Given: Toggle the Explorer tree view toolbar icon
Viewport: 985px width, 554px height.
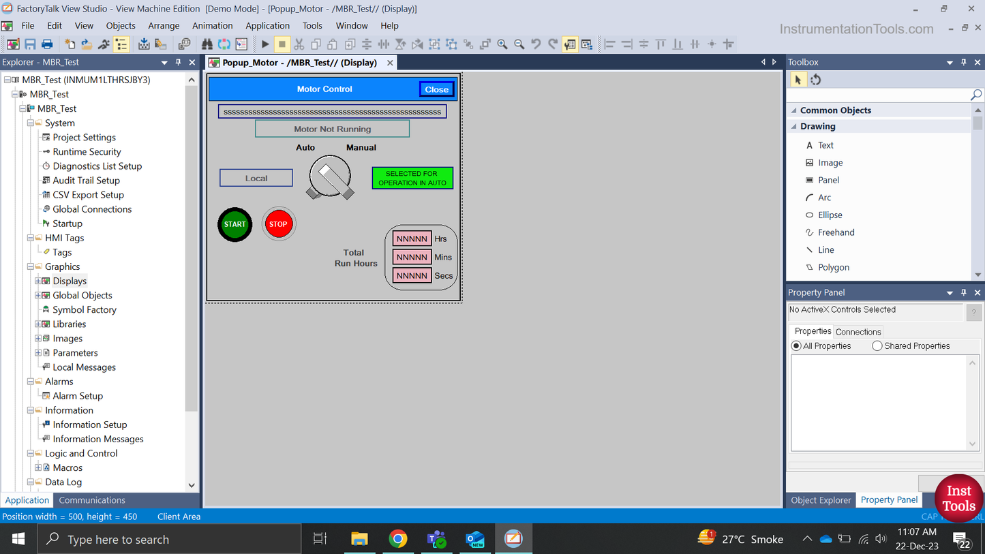Looking at the screenshot, I should (x=121, y=44).
